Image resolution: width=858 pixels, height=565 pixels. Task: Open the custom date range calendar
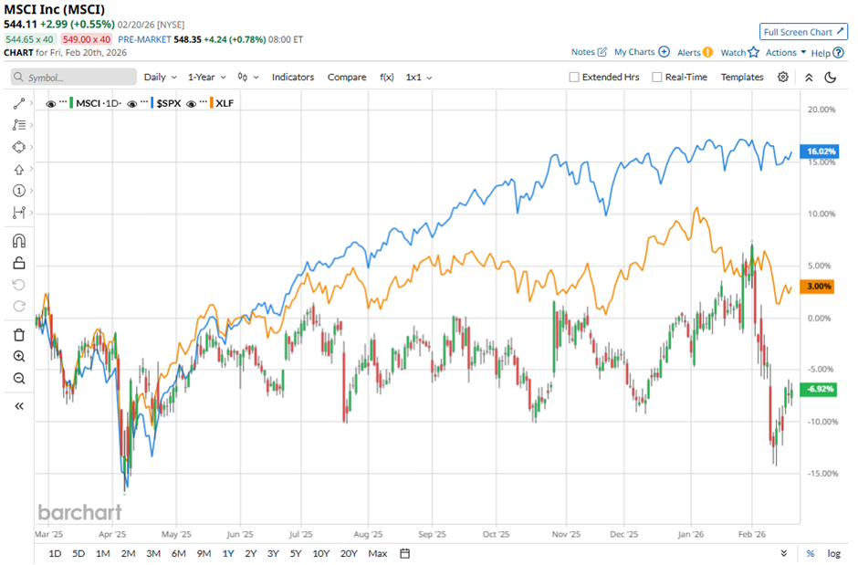point(404,553)
